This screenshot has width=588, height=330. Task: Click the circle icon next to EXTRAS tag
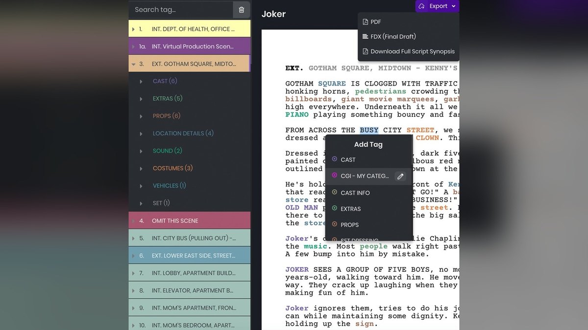point(335,209)
